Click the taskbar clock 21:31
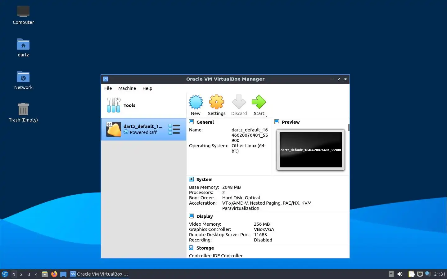 pyautogui.click(x=440, y=274)
